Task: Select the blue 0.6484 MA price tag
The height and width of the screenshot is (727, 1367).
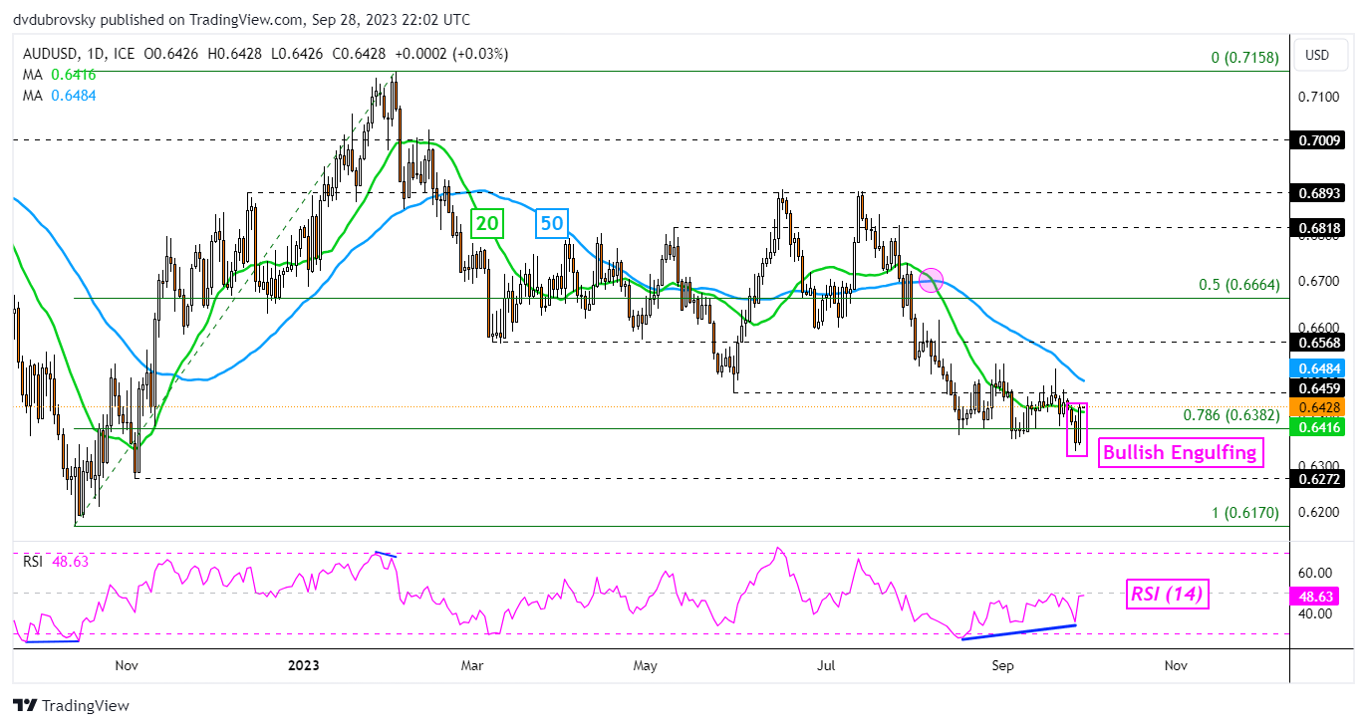Action: click(x=1320, y=368)
